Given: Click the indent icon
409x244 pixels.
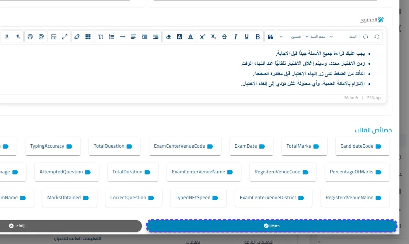Looking at the screenshot, I should pyautogui.click(x=144, y=37).
